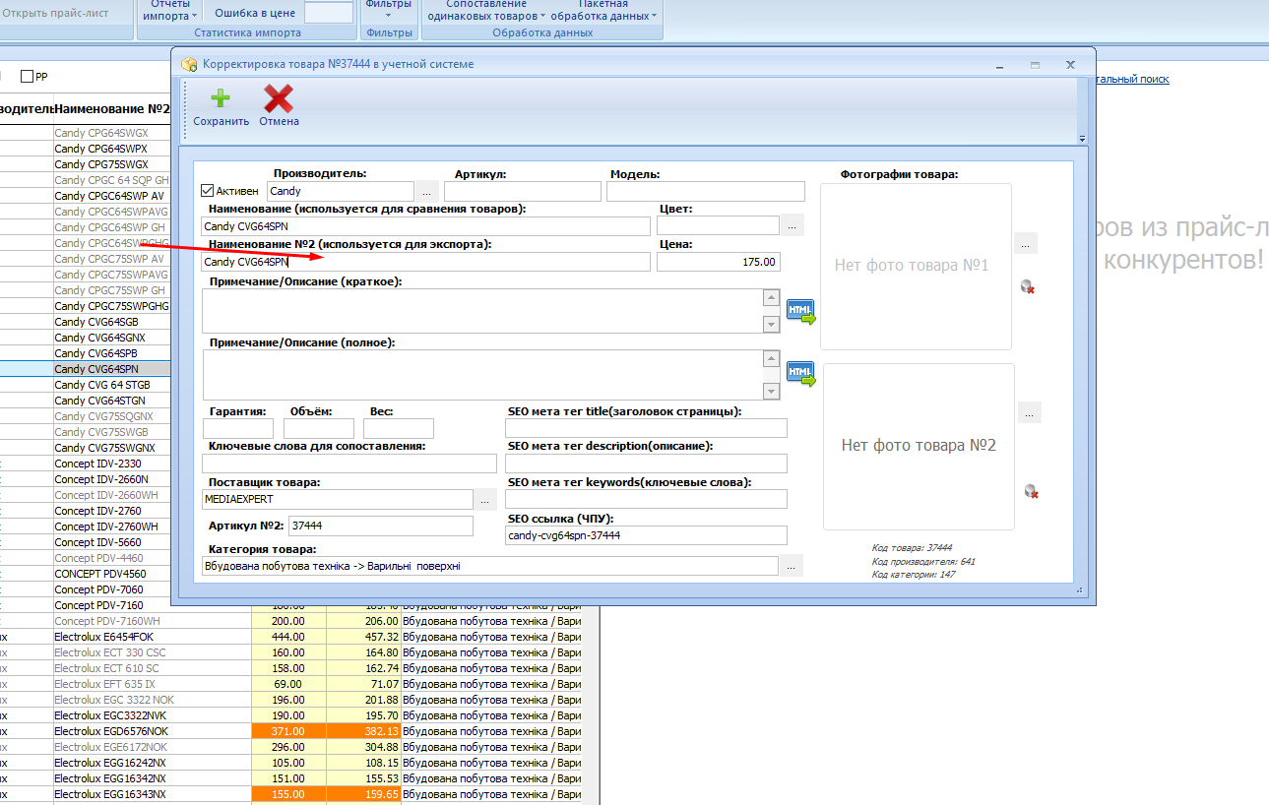The height and width of the screenshot is (805, 1269).
Task: Click the SEO meta title field
Action: (x=647, y=428)
